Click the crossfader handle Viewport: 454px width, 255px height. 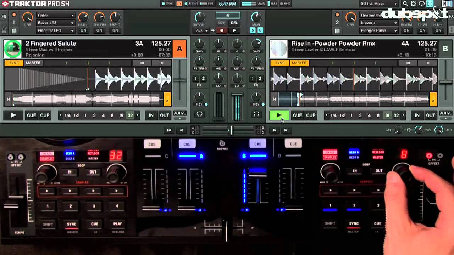coord(231,130)
